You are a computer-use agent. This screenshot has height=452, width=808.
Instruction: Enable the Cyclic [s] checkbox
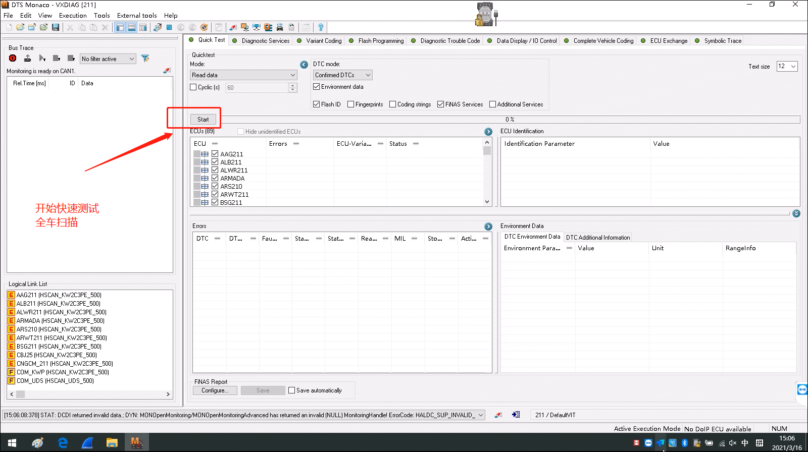pos(193,87)
